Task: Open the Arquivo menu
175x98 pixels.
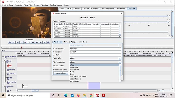Action: (x=5, y=5)
